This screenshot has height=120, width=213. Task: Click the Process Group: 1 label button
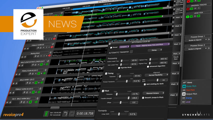198,37
